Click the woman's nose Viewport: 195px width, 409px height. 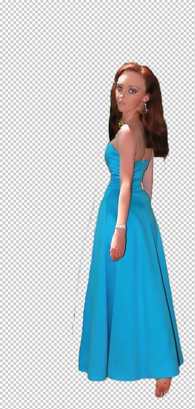[x=121, y=96]
